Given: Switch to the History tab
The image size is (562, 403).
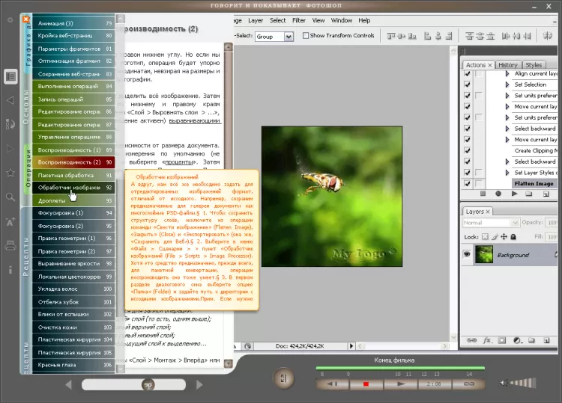Looking at the screenshot, I should [x=507, y=65].
